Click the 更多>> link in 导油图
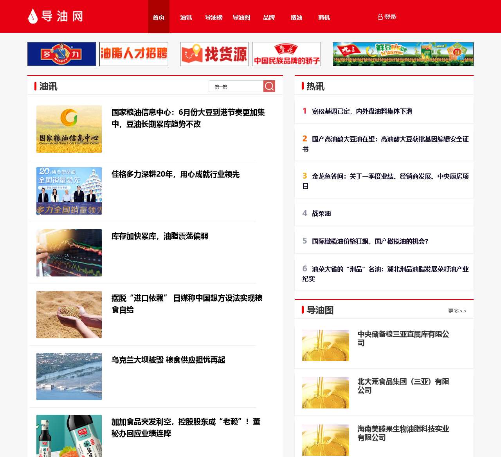The image size is (501, 457). [456, 311]
